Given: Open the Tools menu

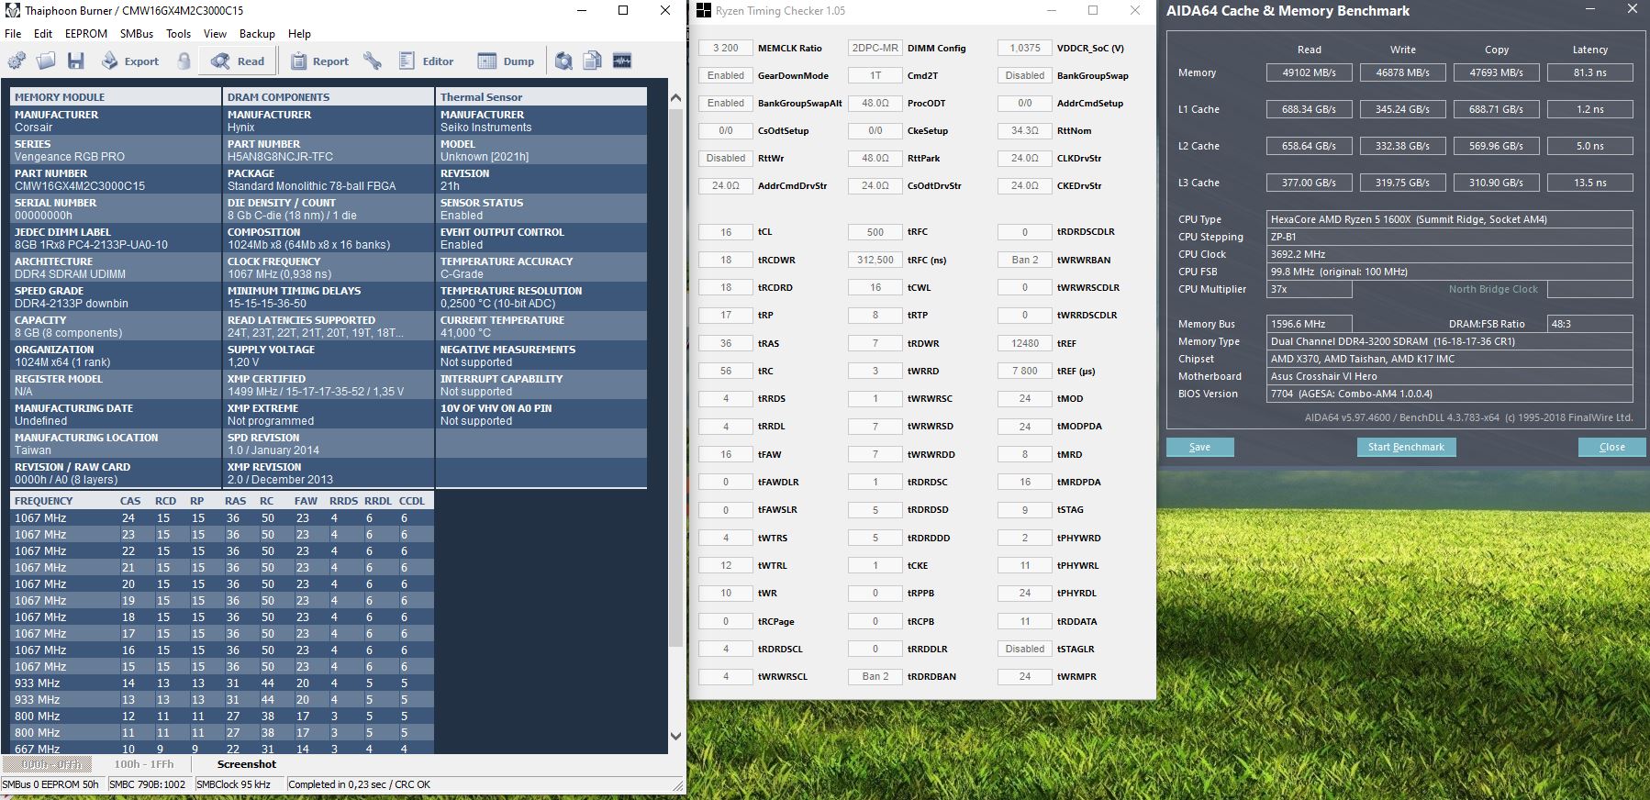Looking at the screenshot, I should pyautogui.click(x=179, y=34).
